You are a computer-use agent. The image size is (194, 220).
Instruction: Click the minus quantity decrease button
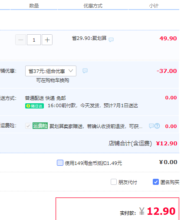point(21,40)
